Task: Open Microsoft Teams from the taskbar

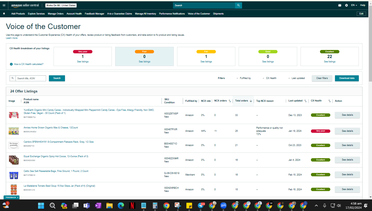Action: (x=86, y=206)
